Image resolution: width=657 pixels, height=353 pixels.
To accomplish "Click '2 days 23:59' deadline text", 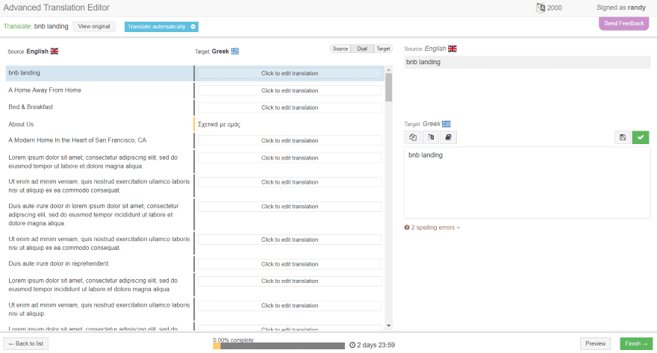I will pyautogui.click(x=376, y=345).
